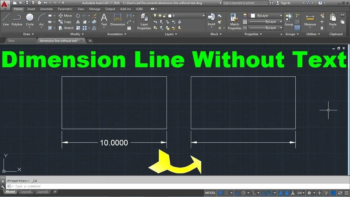Add a new layout with plus button

(55, 192)
